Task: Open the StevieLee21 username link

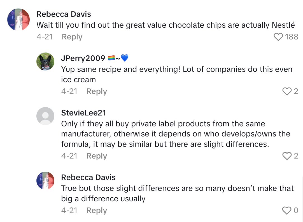Action: pyautogui.click(x=83, y=113)
